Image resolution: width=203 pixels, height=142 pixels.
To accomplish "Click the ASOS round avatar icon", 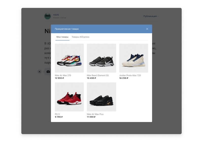I will point(47,16).
